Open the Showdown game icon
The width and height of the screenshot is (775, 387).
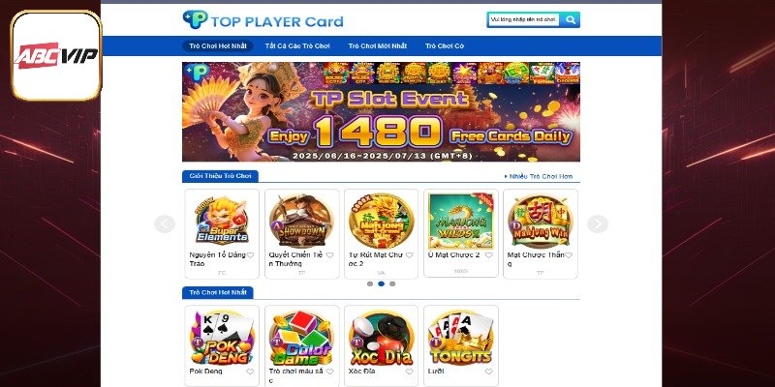coord(301,221)
